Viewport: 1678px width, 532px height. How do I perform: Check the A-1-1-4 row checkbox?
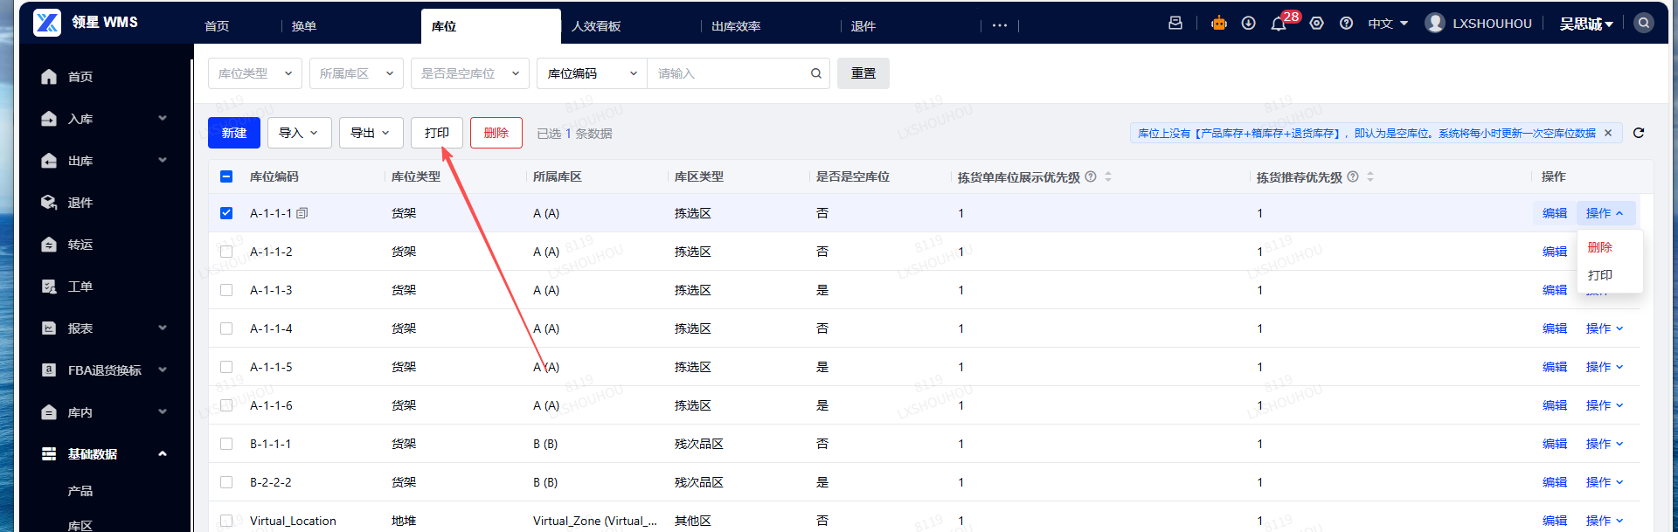click(226, 328)
